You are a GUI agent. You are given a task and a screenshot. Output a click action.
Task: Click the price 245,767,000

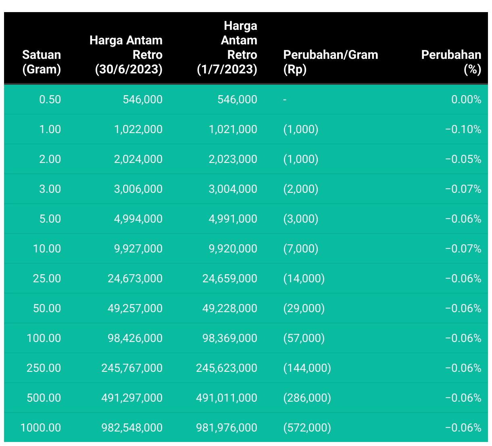[x=132, y=368]
